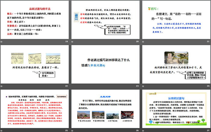This screenshot has width=211, height=132.
Task: Select slide 21 titled 仿写
Action: click(176, 20)
